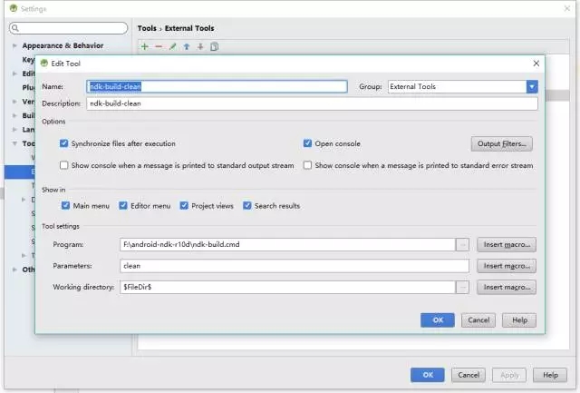The height and width of the screenshot is (393, 580).
Task: Enable show console on standard error stream
Action: point(307,165)
